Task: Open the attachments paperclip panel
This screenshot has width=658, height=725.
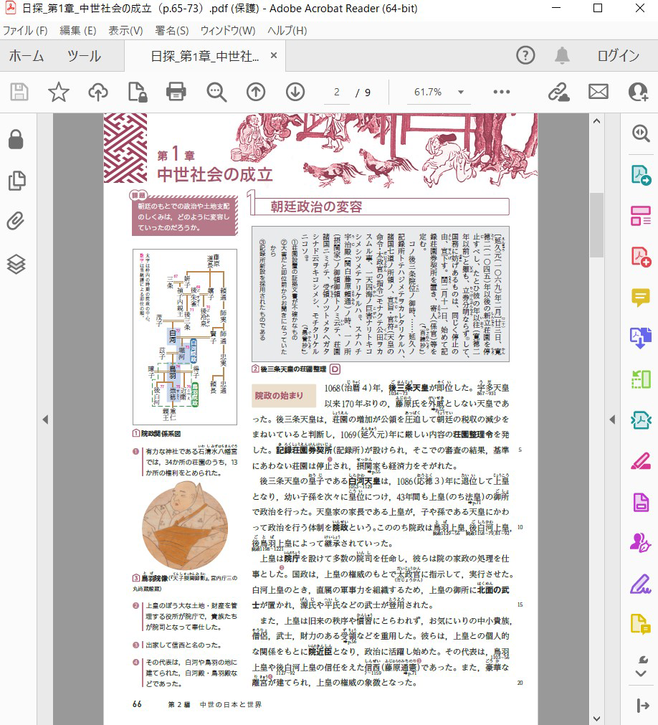Action: (x=16, y=222)
